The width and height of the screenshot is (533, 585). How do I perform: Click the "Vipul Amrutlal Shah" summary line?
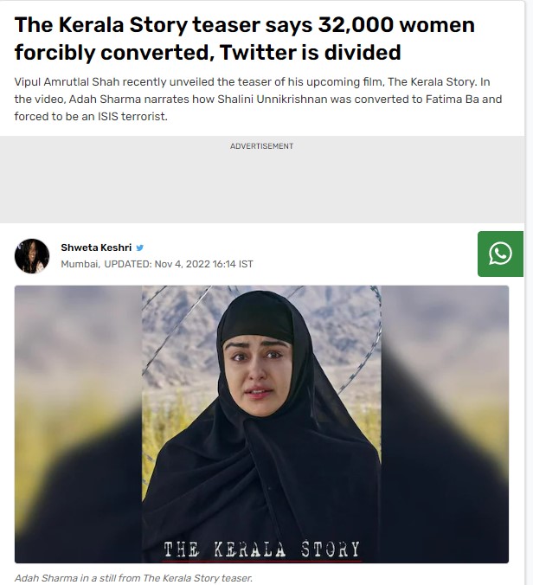[x=252, y=81]
